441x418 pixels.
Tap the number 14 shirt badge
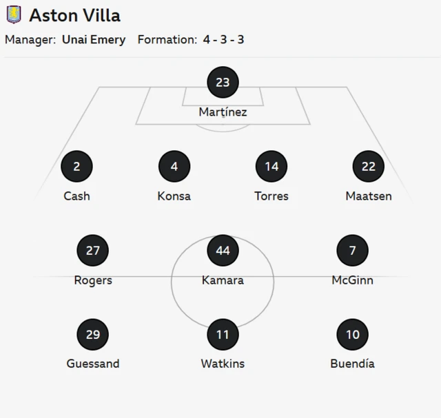(271, 167)
